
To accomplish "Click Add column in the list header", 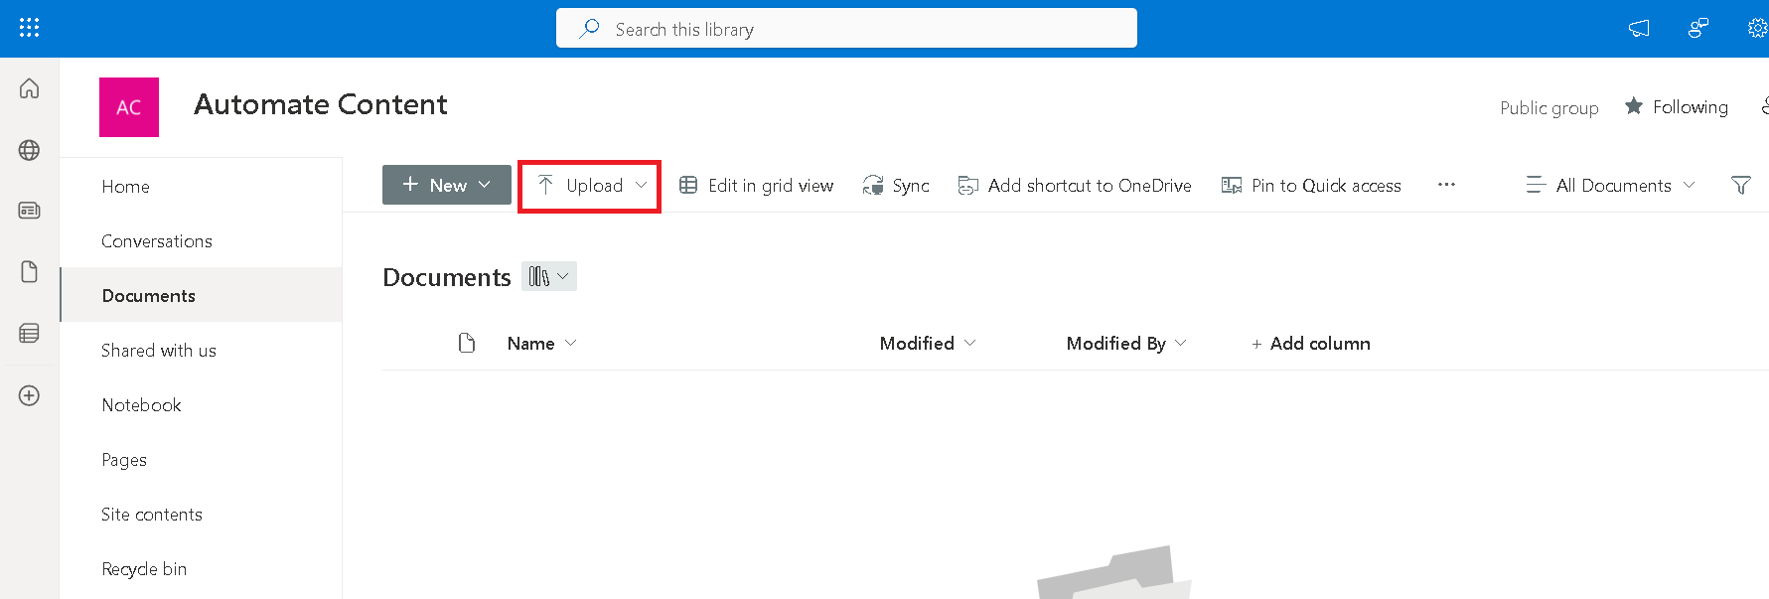I will tap(1310, 343).
